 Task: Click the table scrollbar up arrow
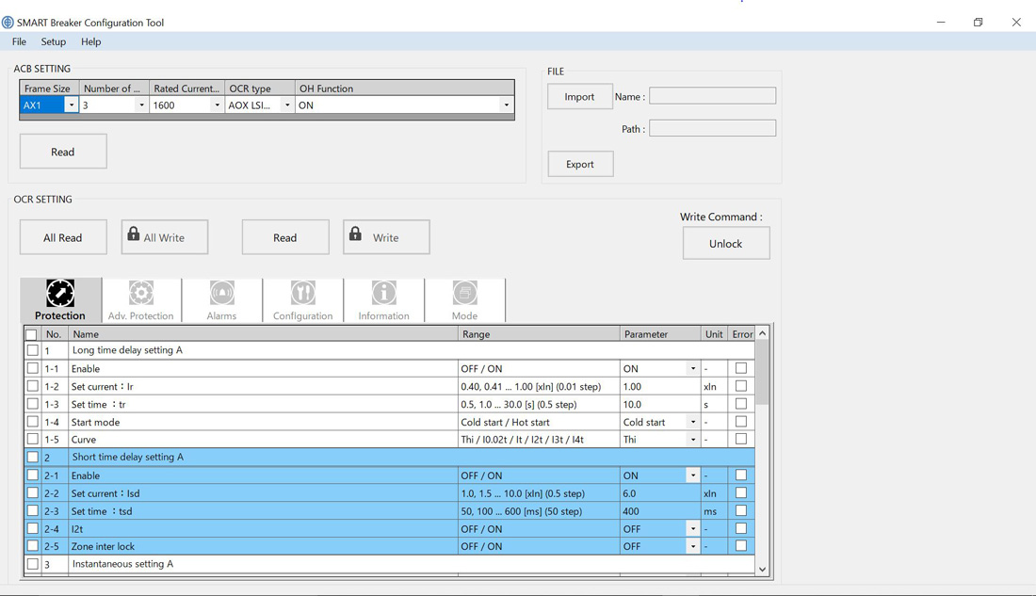coord(763,333)
